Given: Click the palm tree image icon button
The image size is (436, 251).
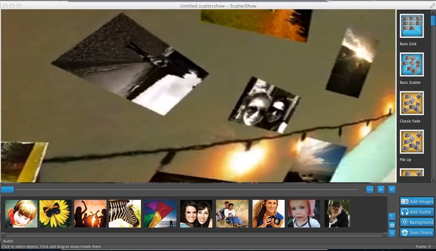Looking at the screenshot, I should [x=392, y=216].
